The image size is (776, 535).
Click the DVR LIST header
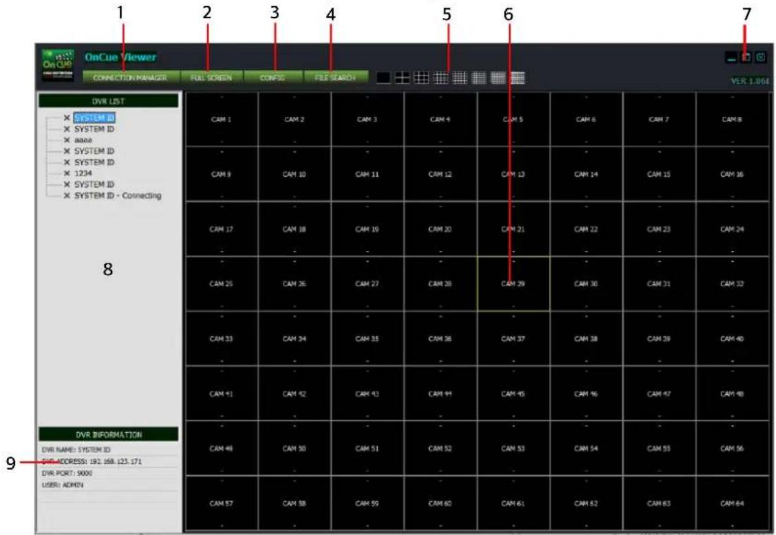[109, 101]
